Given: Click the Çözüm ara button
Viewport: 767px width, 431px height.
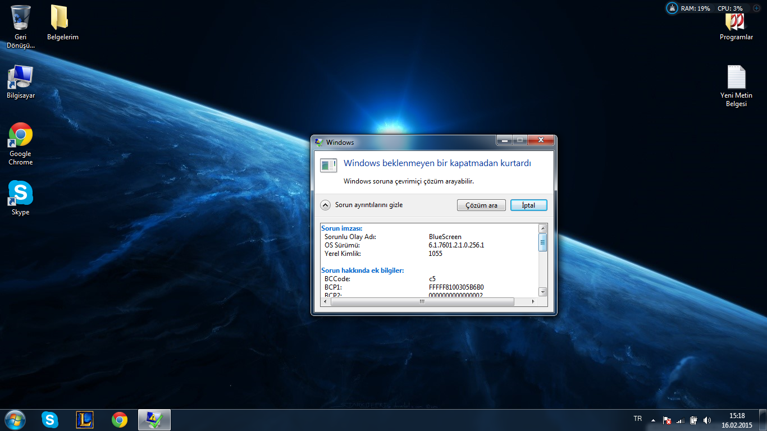Looking at the screenshot, I should coord(481,205).
